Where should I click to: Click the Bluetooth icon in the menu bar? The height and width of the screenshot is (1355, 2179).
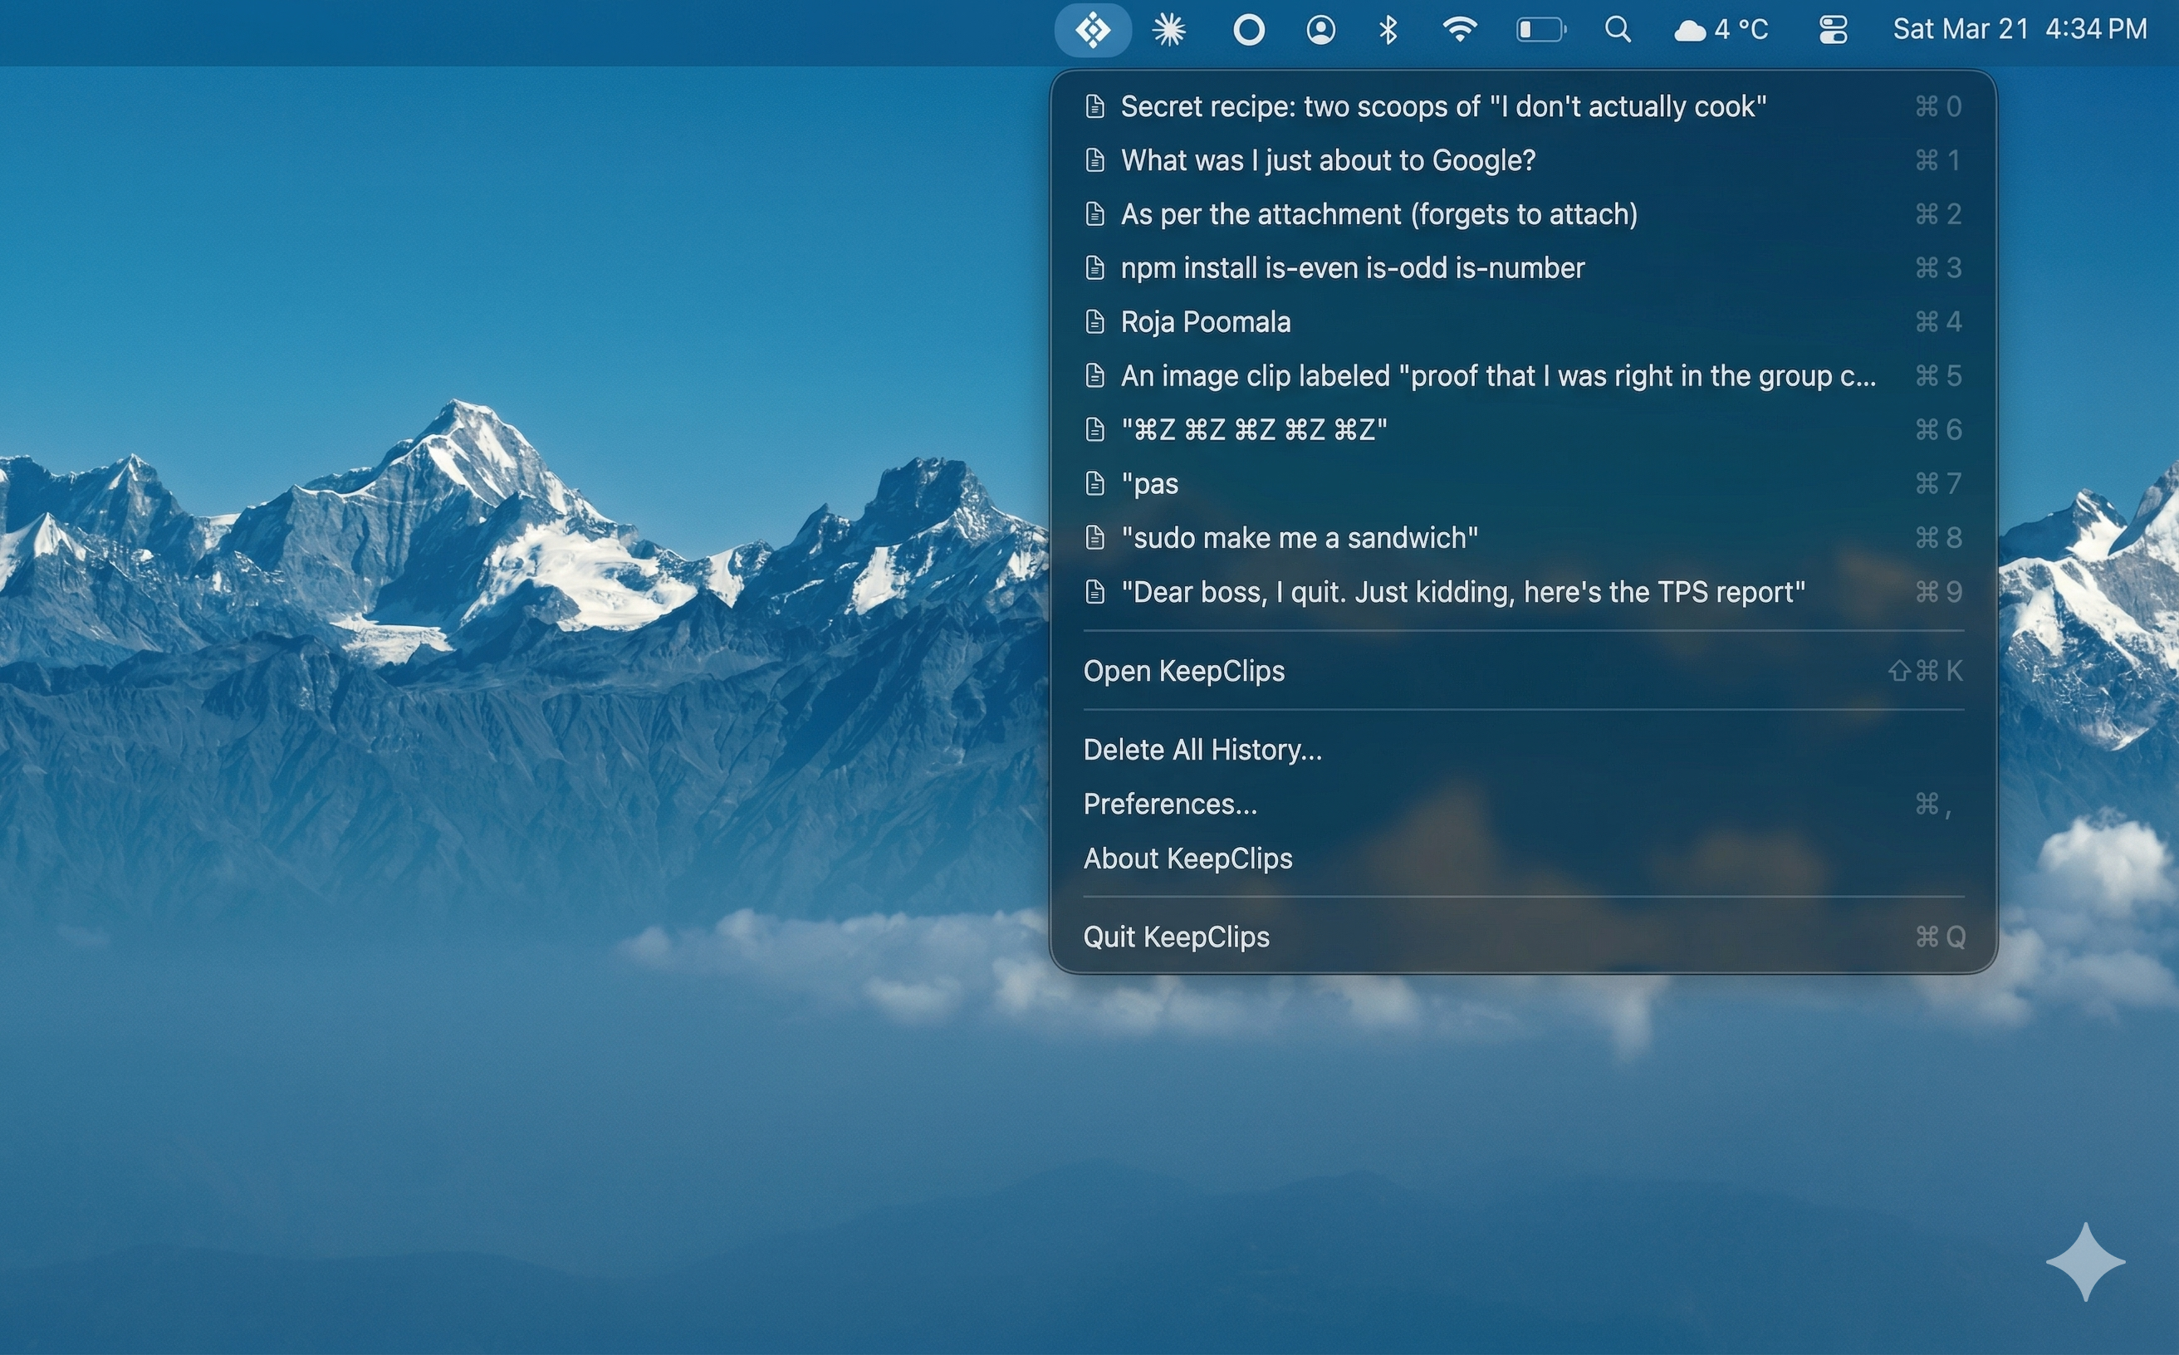pyautogui.click(x=1388, y=30)
